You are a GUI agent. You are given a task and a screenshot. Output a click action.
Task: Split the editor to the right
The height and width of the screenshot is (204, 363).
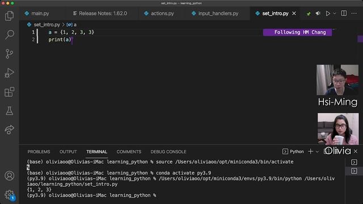[x=344, y=14]
